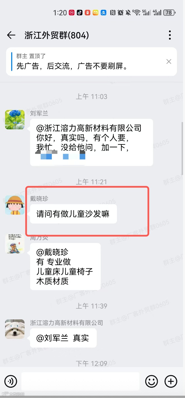
Task: Tap the @刘军兰 真实 message bubble
Action: coord(63,338)
